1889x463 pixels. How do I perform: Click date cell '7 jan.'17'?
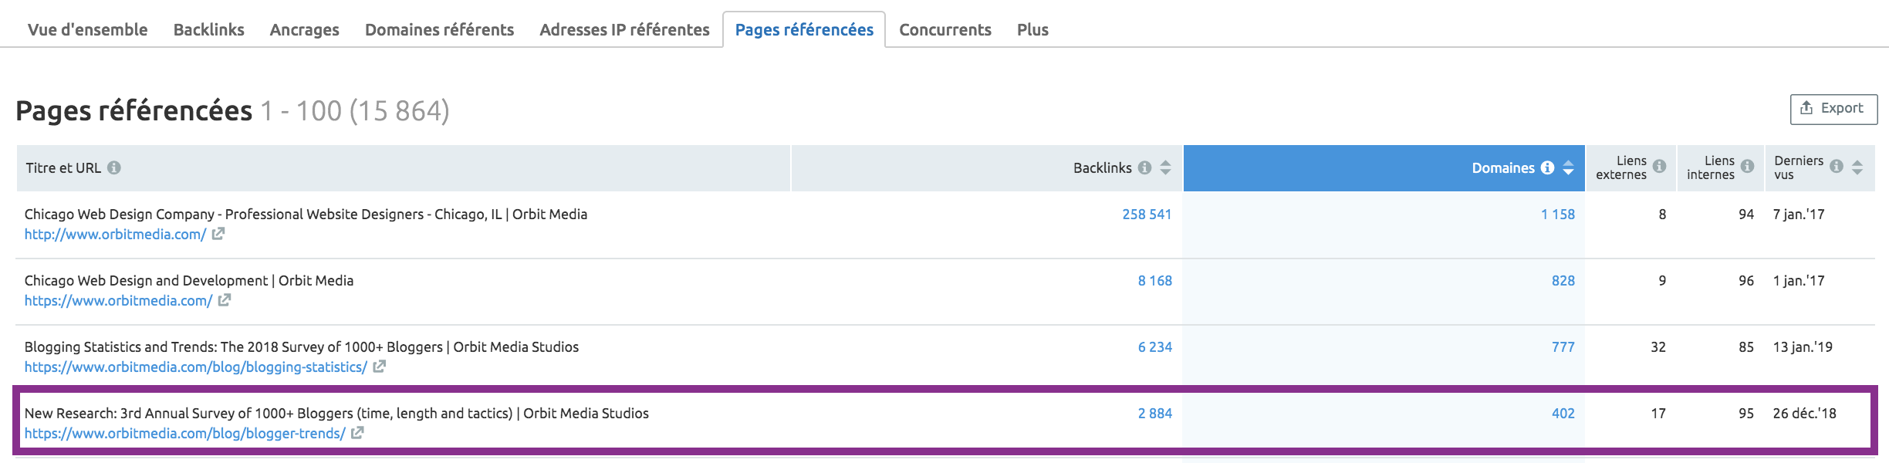click(1799, 214)
